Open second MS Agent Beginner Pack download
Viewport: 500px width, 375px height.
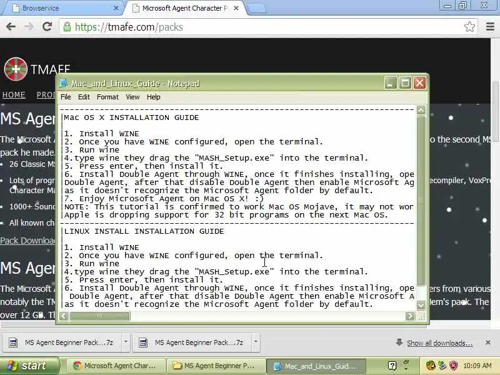click(192, 342)
